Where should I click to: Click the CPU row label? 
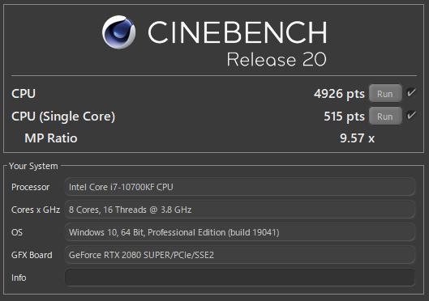tap(24, 94)
